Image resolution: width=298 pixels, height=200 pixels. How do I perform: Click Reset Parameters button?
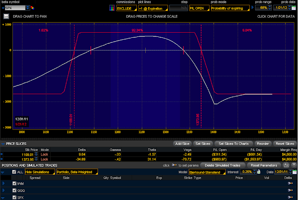tap(264, 165)
